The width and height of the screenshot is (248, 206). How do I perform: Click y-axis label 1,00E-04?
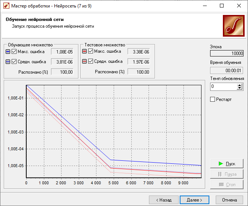coord(15,149)
